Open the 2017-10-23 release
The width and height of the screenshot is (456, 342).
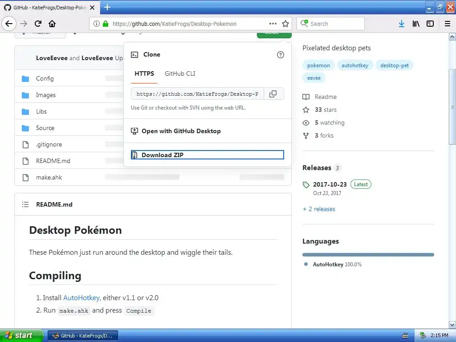[x=330, y=184]
